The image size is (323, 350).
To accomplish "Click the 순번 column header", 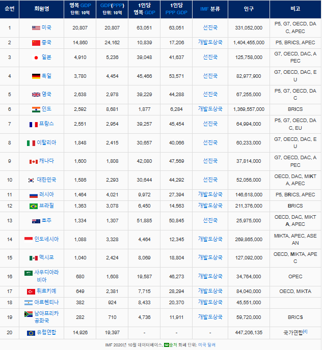I will tap(10, 9).
